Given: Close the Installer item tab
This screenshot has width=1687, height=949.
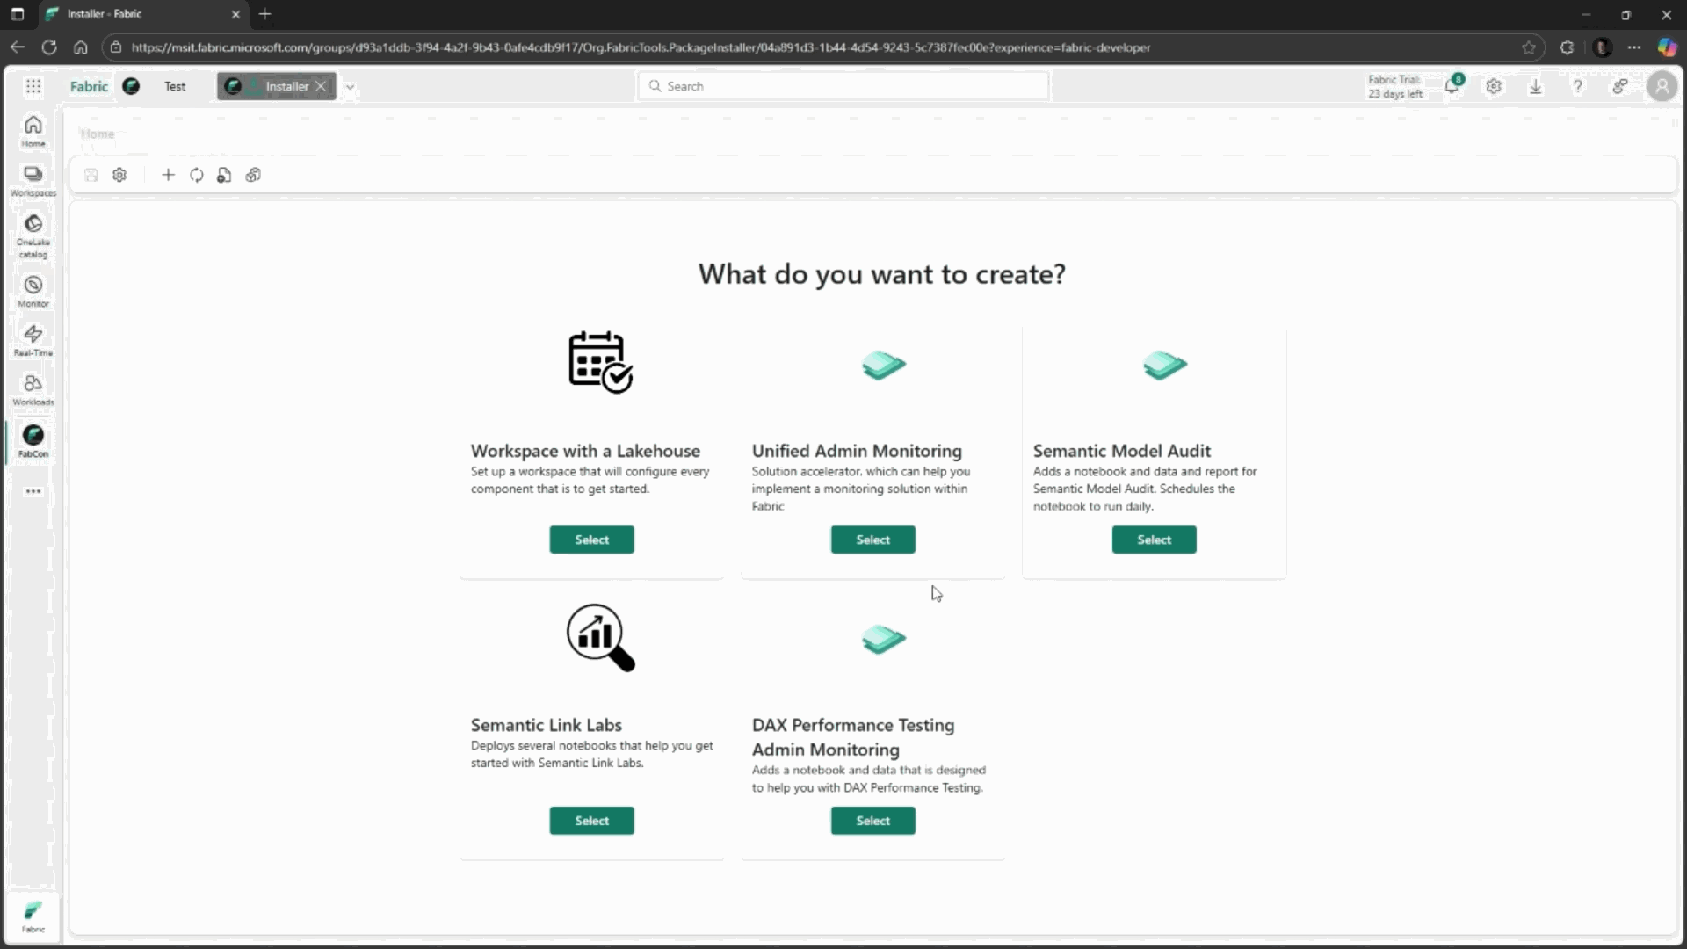Looking at the screenshot, I should click(x=321, y=86).
